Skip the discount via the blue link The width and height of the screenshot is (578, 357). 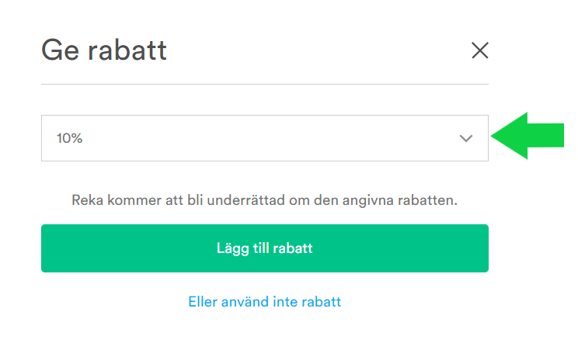point(265,302)
